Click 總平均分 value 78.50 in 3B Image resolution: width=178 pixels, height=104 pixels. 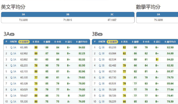[170, 102]
